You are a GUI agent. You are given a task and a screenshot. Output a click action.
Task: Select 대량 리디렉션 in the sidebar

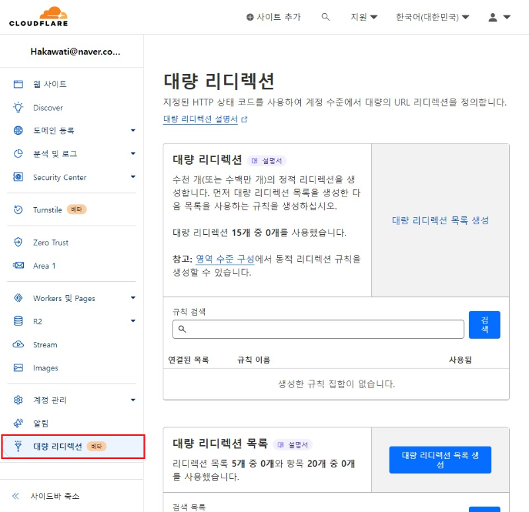coord(60,446)
